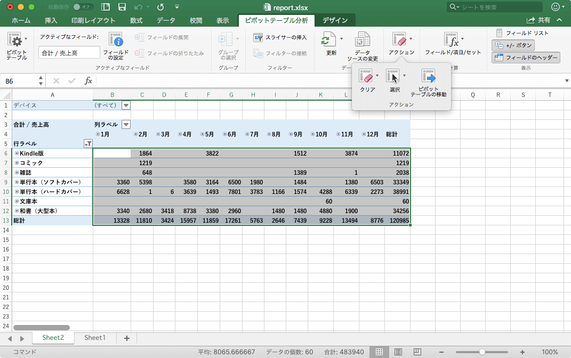The height and width of the screenshot is (358, 571).
Task: Click the zoom in plus icon
Action: pyautogui.click(x=522, y=352)
